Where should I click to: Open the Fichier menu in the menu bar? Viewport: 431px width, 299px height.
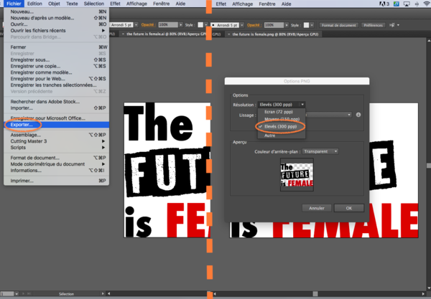pyautogui.click(x=14, y=4)
